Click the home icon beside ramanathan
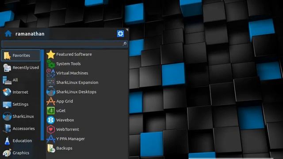Screen dimensions: 283x159 (x=8, y=34)
